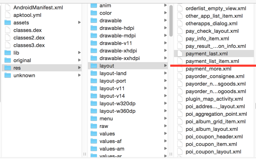Image resolution: width=256 pixels, height=159 pixels.
Task: Click the classes3.dex file icon
Action: pyautogui.click(x=8, y=45)
